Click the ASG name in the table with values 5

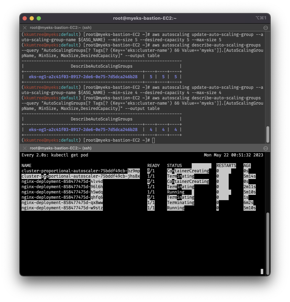pos(83,77)
